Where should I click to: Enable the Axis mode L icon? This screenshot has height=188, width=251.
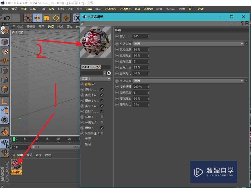5,101
